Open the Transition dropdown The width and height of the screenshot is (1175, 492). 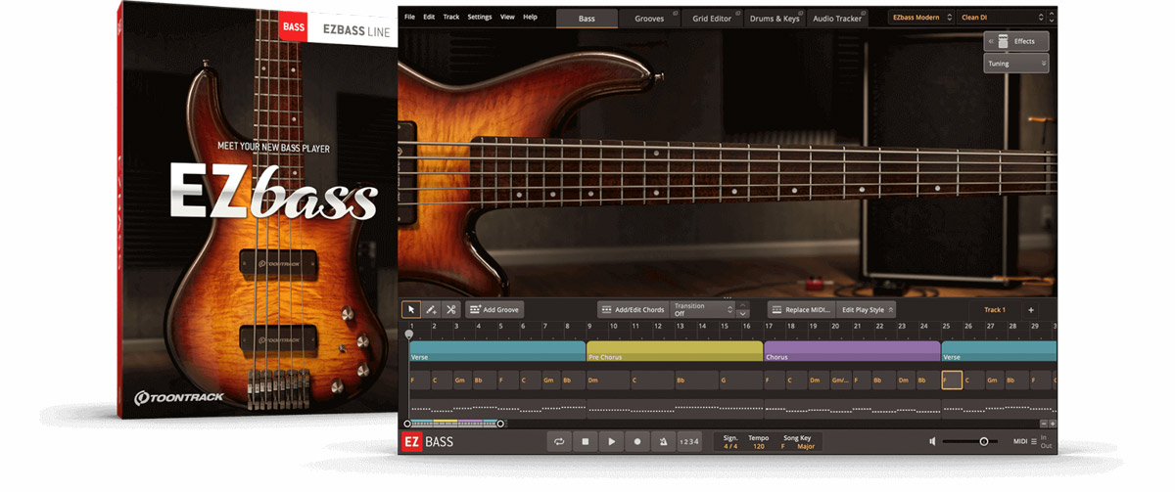702,309
